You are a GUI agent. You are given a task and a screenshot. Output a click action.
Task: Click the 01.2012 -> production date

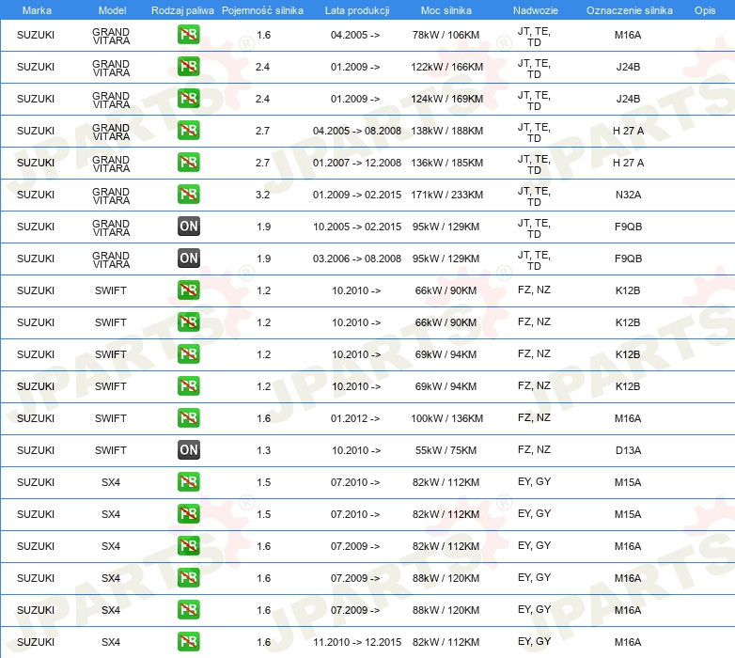click(355, 418)
